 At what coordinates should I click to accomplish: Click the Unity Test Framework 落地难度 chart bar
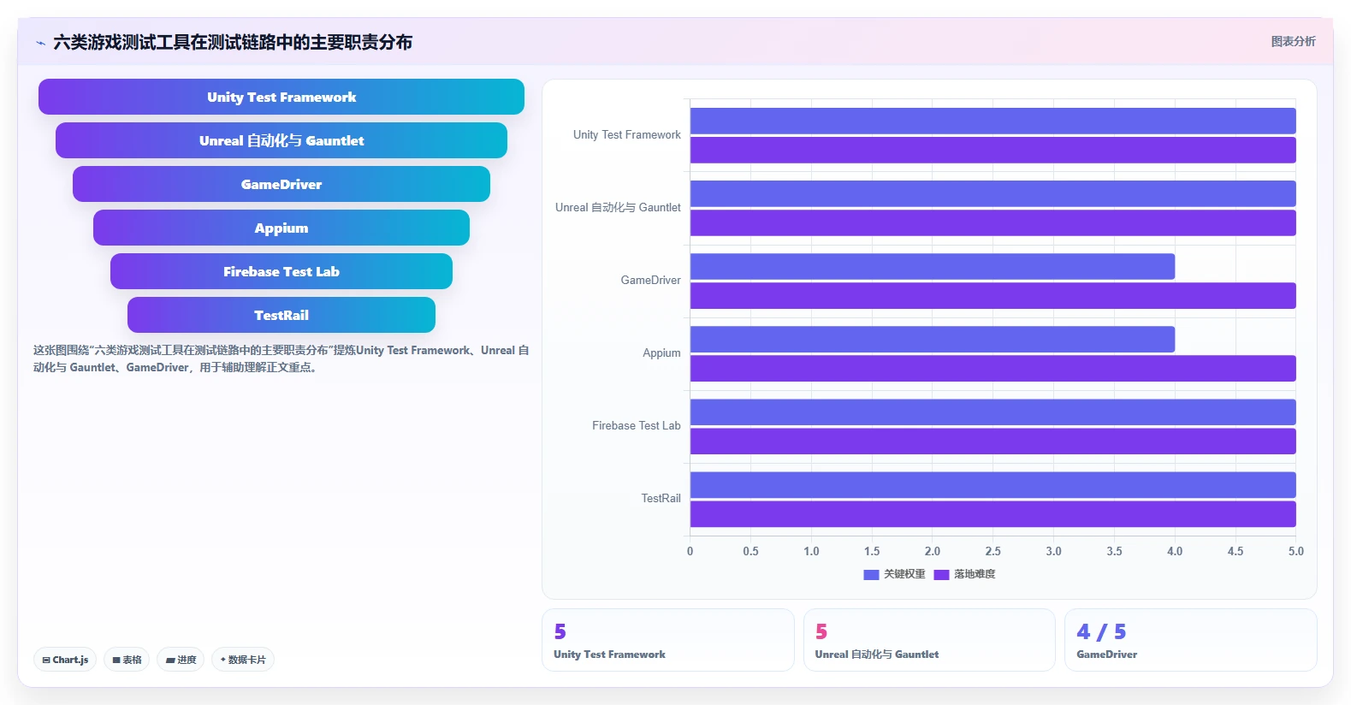993,150
